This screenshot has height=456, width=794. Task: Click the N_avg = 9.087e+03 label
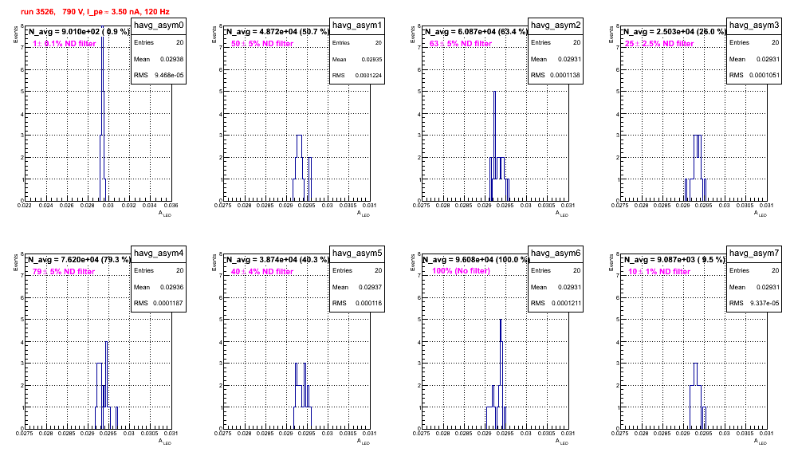pos(674,259)
